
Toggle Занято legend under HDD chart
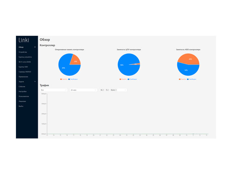point(183,79)
